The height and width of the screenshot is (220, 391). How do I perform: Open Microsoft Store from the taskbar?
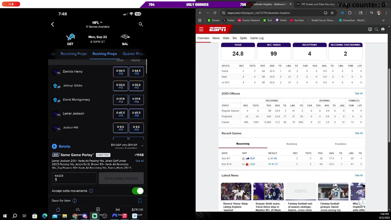click(x=35, y=216)
